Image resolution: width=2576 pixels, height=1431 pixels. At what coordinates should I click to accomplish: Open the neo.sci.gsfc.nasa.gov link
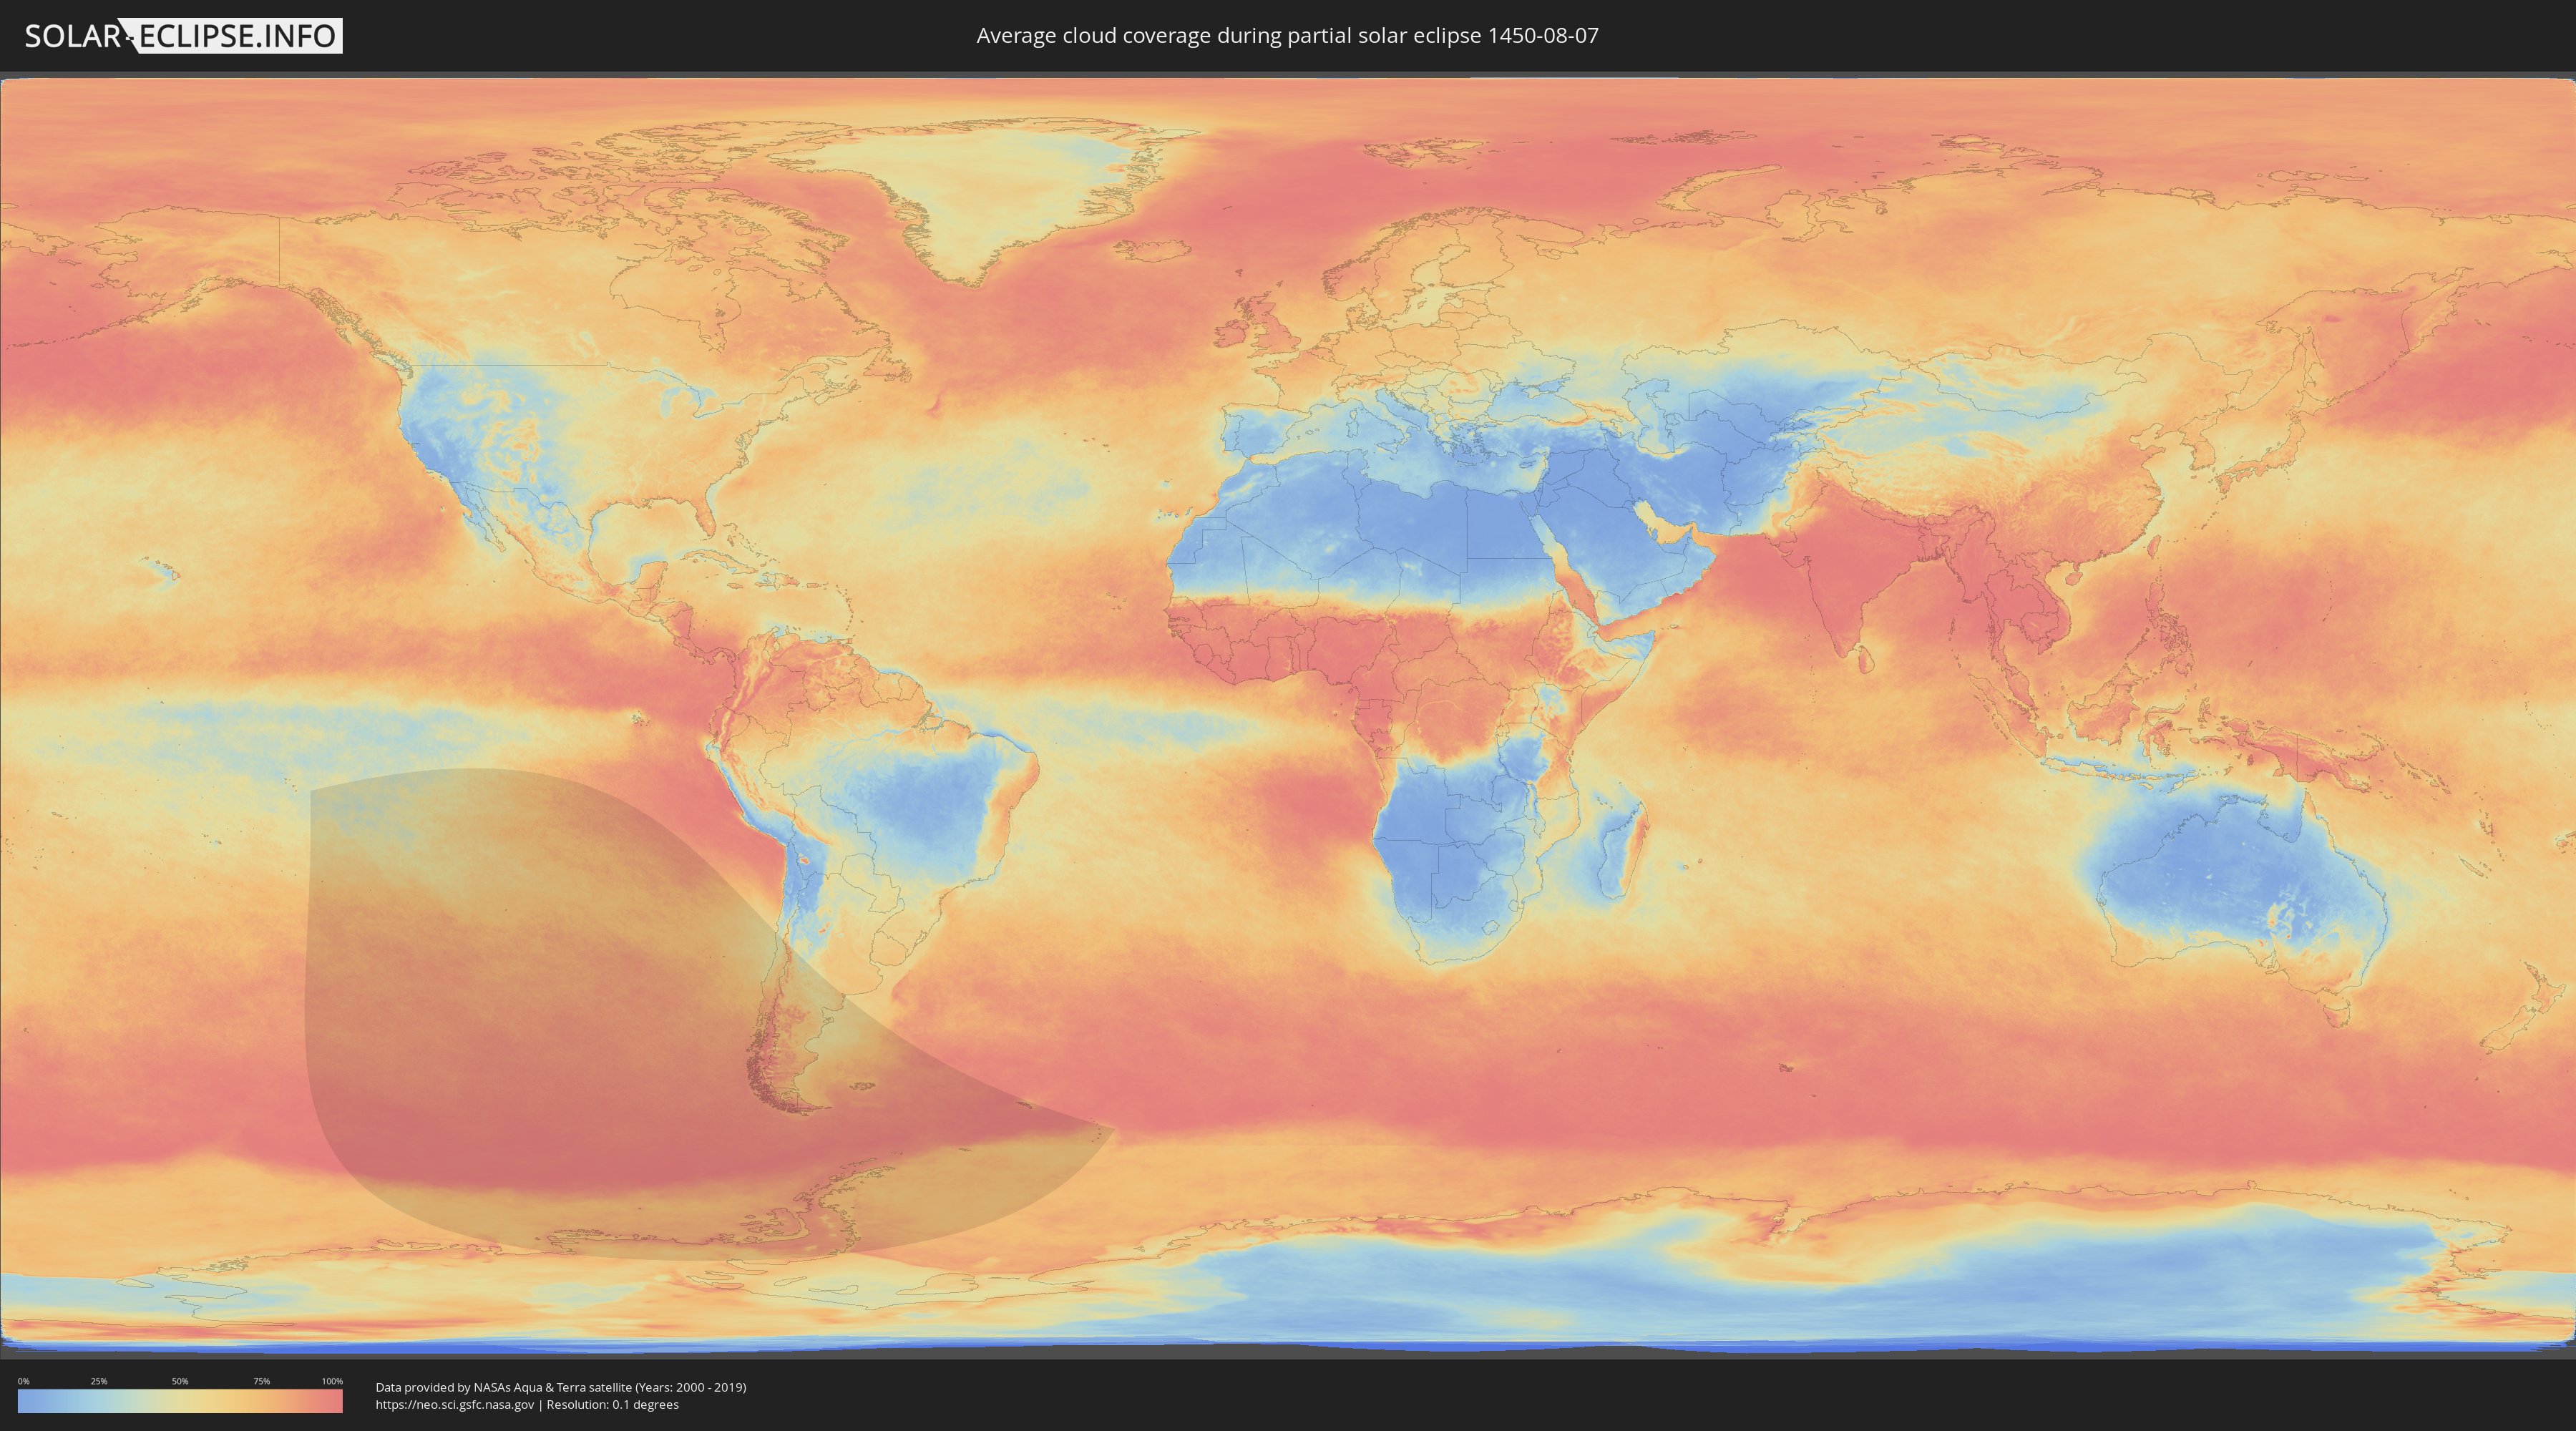point(455,1404)
